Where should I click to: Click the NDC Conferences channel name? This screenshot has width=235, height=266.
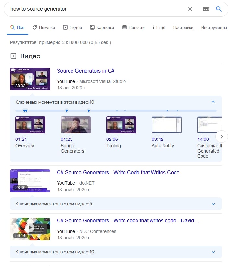[x=98, y=231]
